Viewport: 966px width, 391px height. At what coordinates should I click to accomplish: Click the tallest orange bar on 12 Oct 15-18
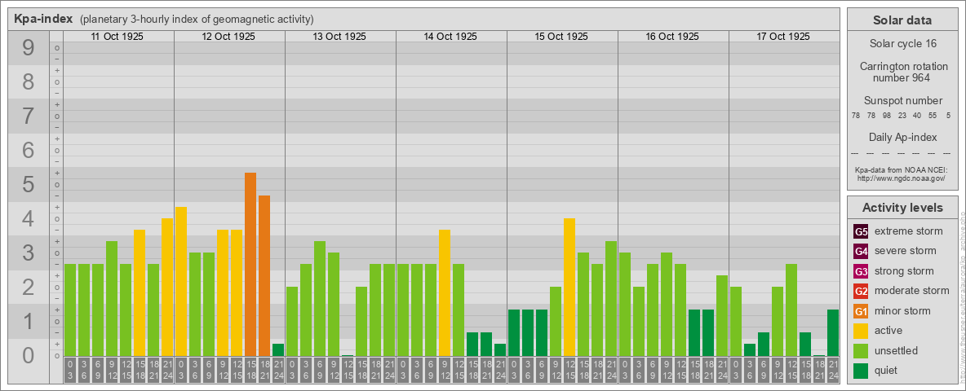click(x=250, y=265)
